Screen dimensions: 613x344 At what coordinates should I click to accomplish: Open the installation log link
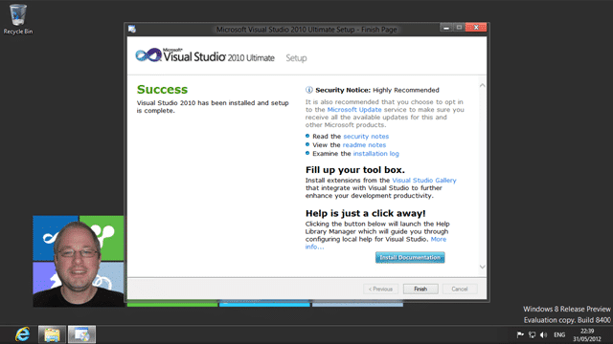click(376, 153)
